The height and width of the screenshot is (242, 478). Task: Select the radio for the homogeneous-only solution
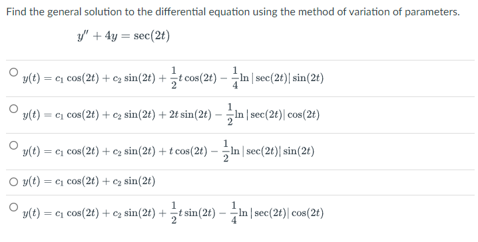point(13,181)
